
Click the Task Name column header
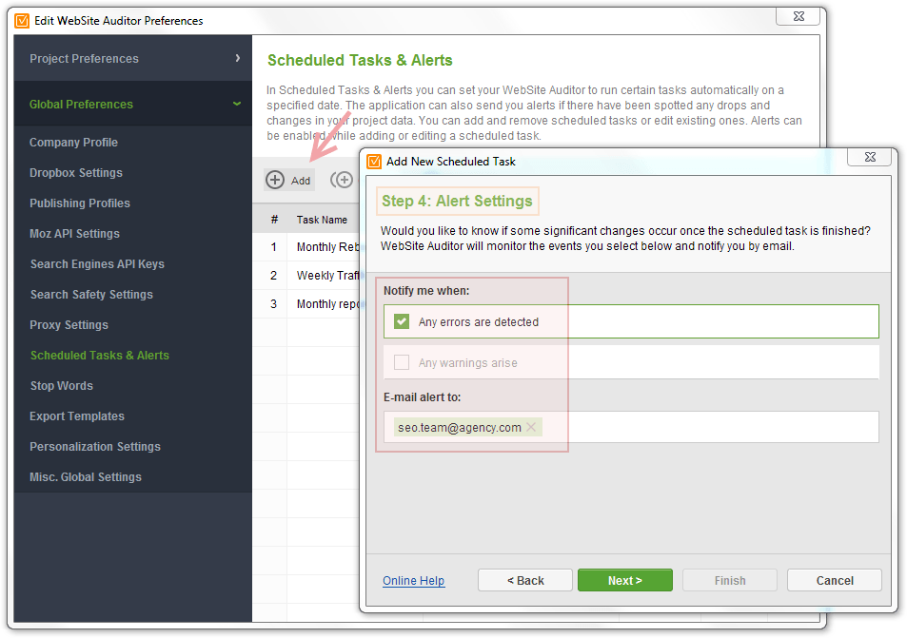pyautogui.click(x=323, y=220)
